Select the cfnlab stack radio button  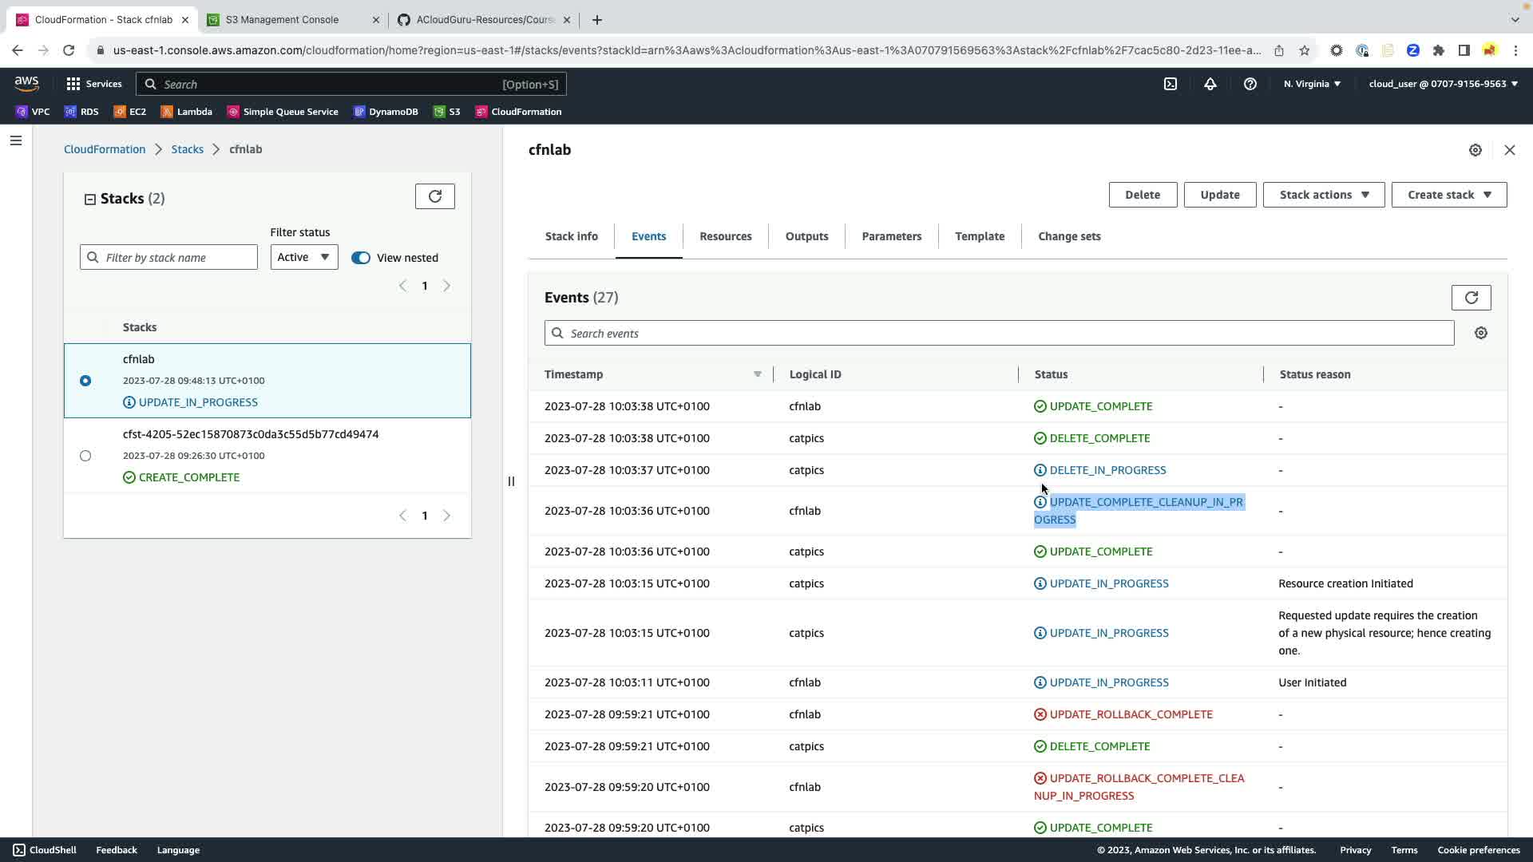click(x=85, y=381)
